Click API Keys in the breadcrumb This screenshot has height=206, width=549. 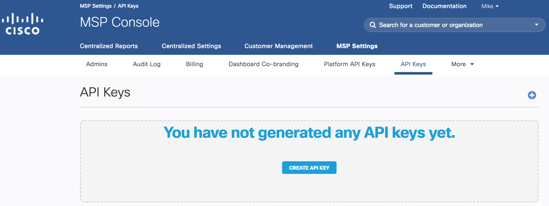(128, 6)
